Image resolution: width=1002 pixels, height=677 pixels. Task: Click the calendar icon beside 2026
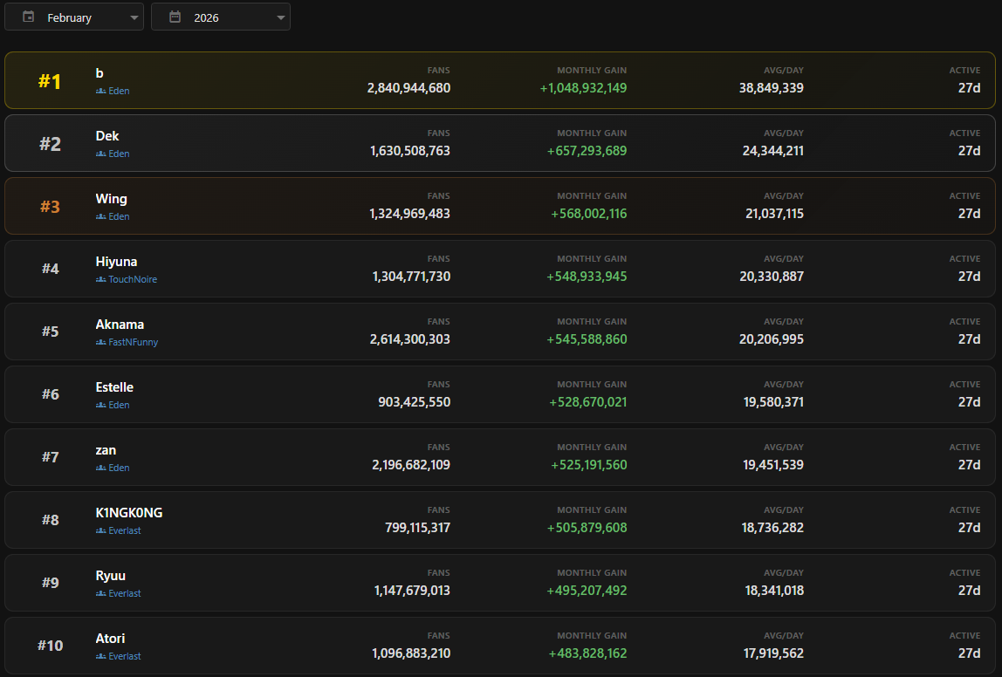point(175,17)
